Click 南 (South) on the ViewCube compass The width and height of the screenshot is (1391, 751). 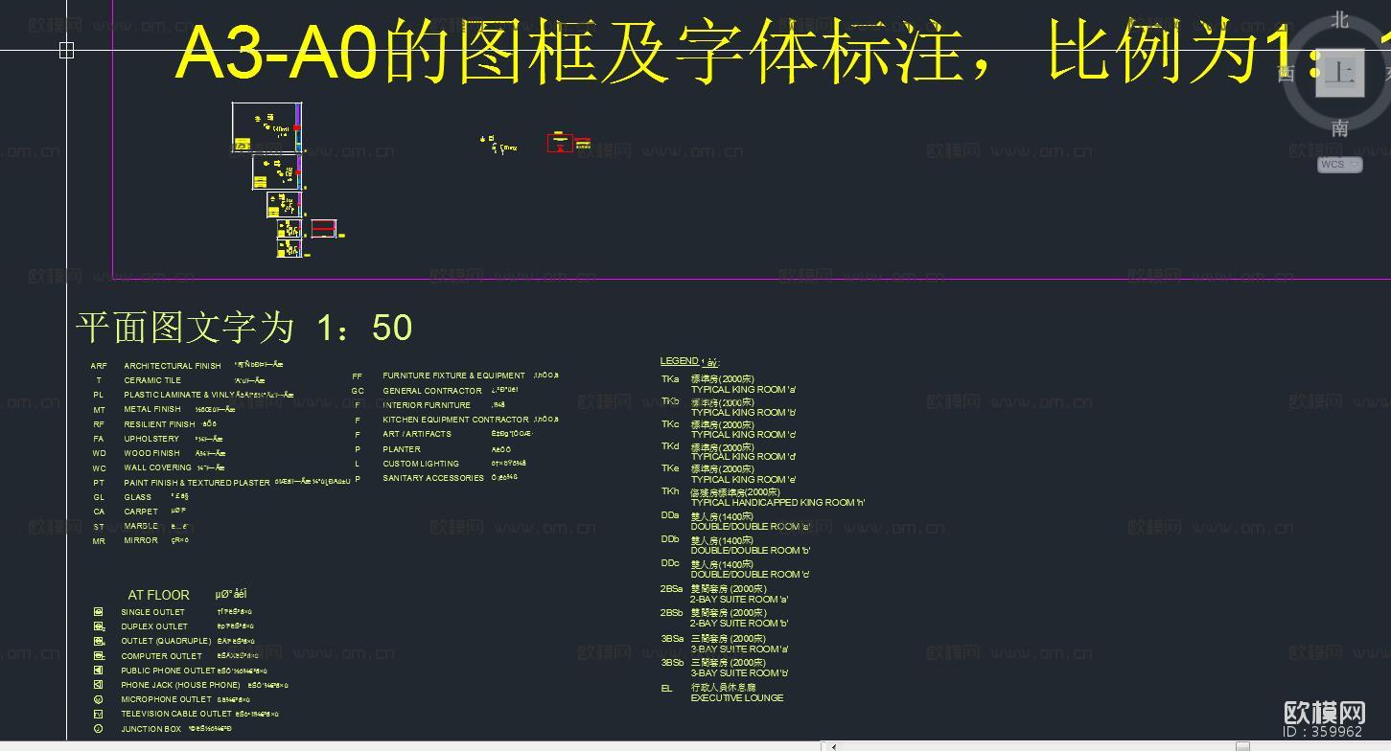click(1339, 125)
